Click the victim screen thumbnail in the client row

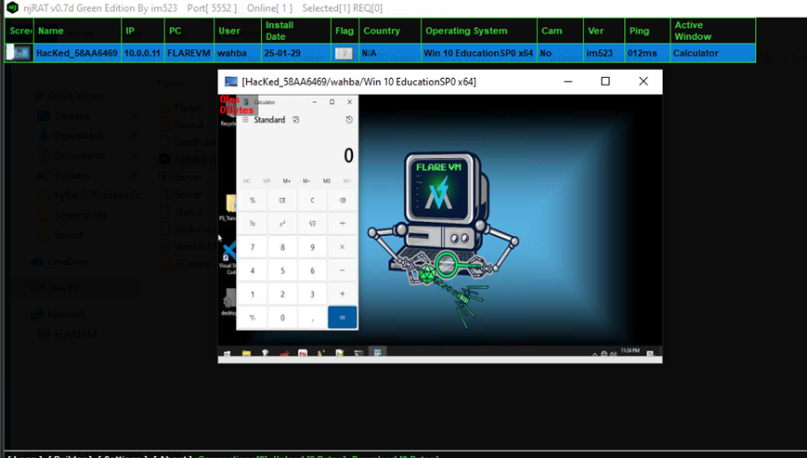(x=20, y=53)
